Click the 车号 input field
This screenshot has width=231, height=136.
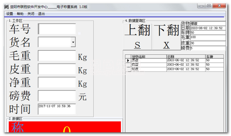(x=57, y=29)
